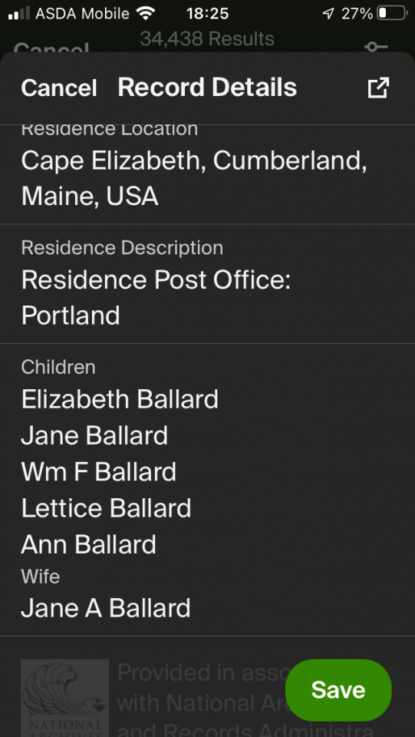Save this record with green button
Viewport: 415px width, 737px height.
point(338,689)
